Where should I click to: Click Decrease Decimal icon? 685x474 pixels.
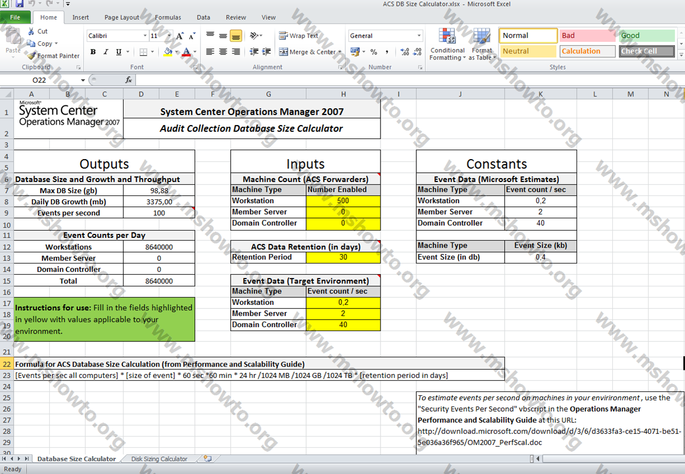417,52
